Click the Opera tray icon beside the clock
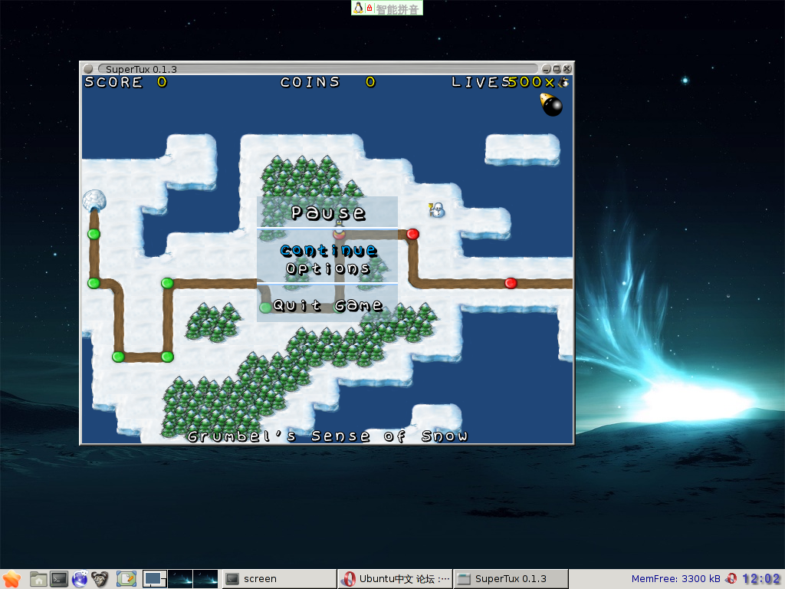The image size is (785, 589). [731, 578]
